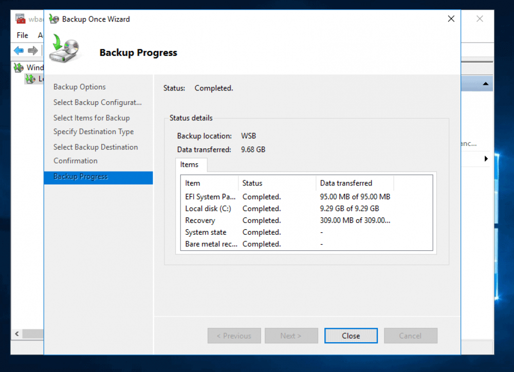Image resolution: width=514 pixels, height=372 pixels.
Task: Click the grey forward navigation arrow icon
Action: (32, 50)
